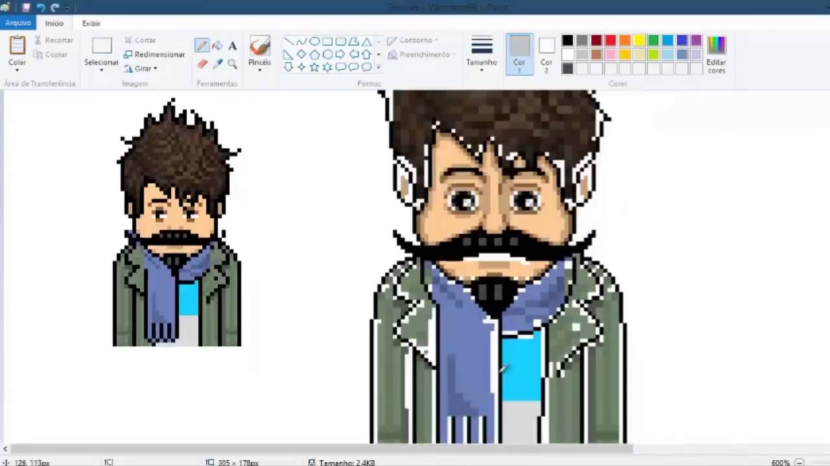This screenshot has height=466, width=830.
Task: Choose the Triangle shape
Action: (x=366, y=41)
